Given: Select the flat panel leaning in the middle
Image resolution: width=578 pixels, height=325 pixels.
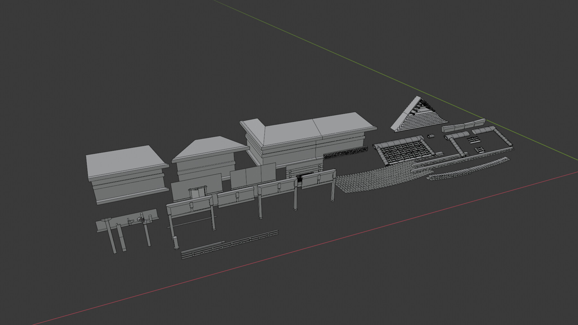Looking at the screenshot, I should coord(254,175).
